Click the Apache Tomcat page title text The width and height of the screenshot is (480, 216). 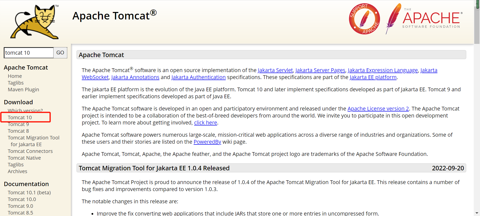pyautogui.click(x=114, y=15)
